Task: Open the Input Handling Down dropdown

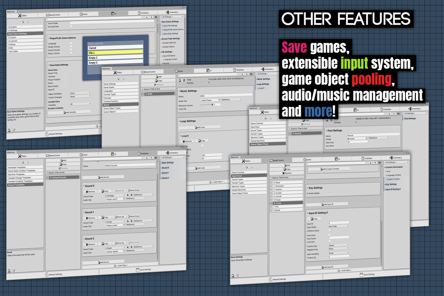Action: point(339,253)
